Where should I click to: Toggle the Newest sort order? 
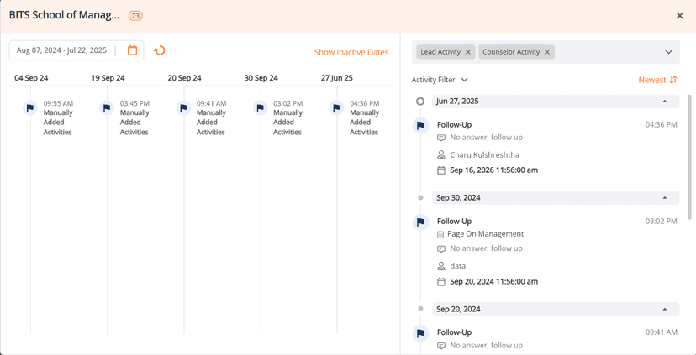(658, 80)
